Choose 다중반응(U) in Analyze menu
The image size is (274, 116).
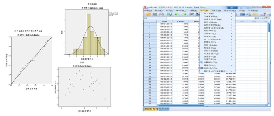(218, 59)
